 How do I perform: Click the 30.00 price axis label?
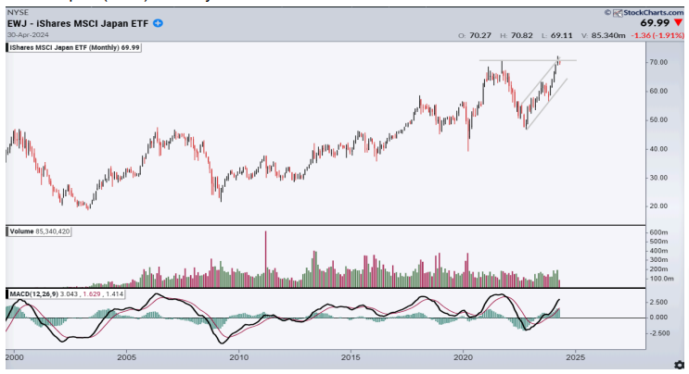[658, 178]
